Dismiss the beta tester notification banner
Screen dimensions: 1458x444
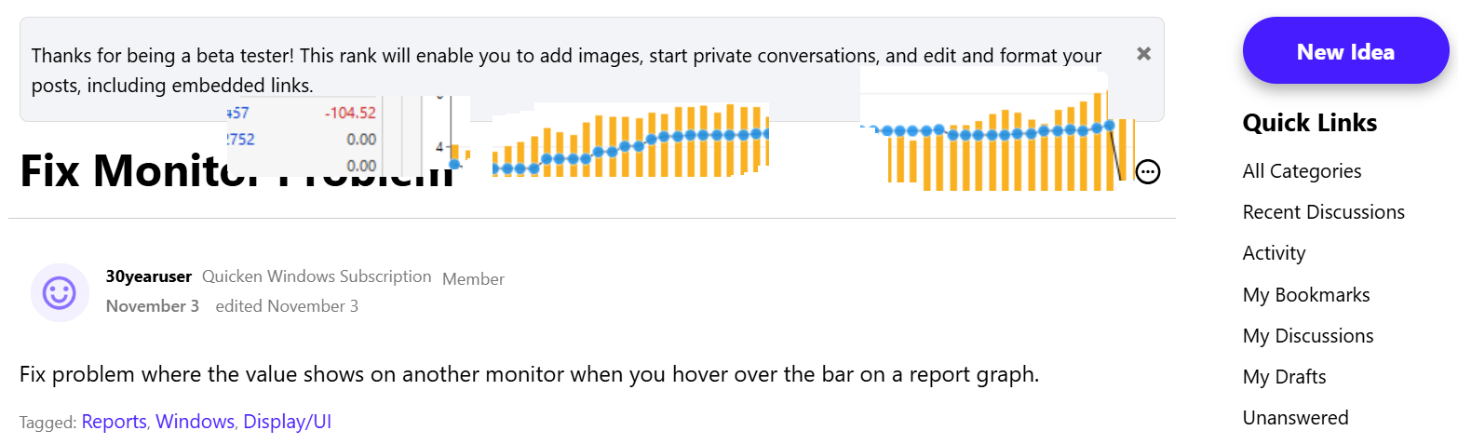tap(1144, 54)
